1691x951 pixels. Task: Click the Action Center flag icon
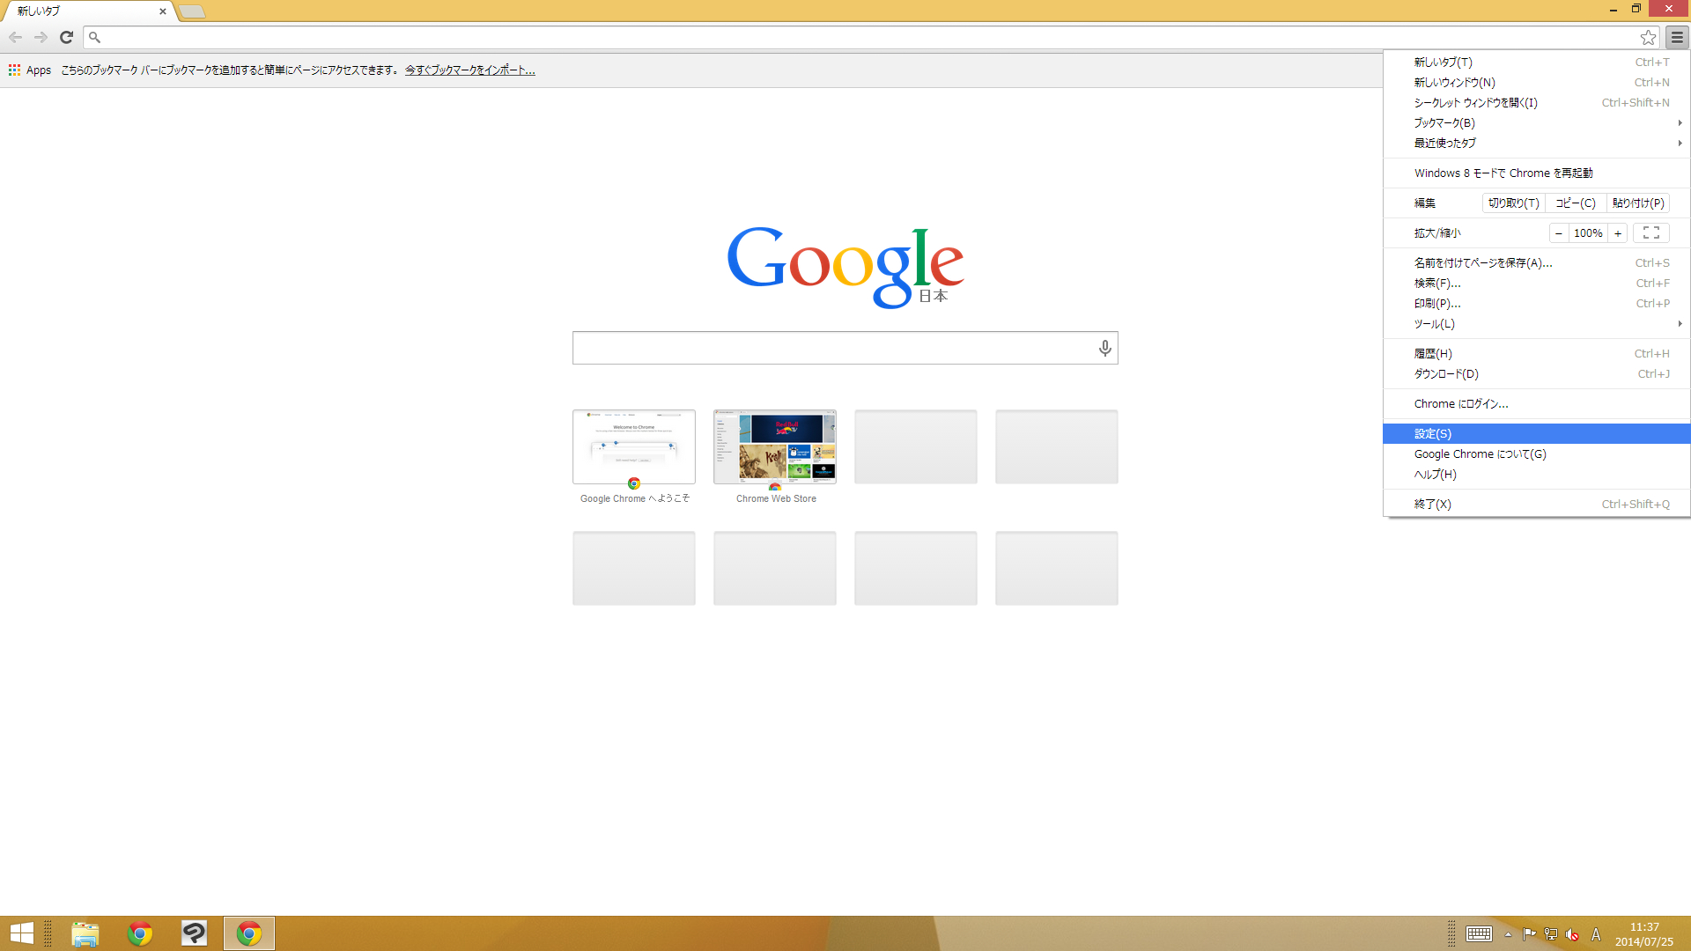coord(1529,934)
